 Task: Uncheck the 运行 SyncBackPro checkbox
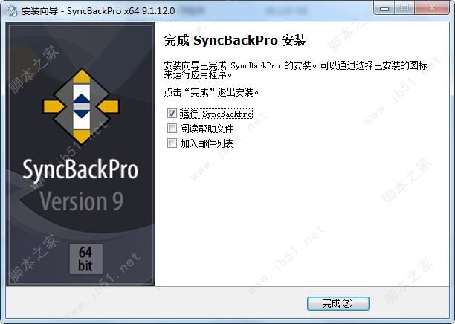tap(172, 114)
